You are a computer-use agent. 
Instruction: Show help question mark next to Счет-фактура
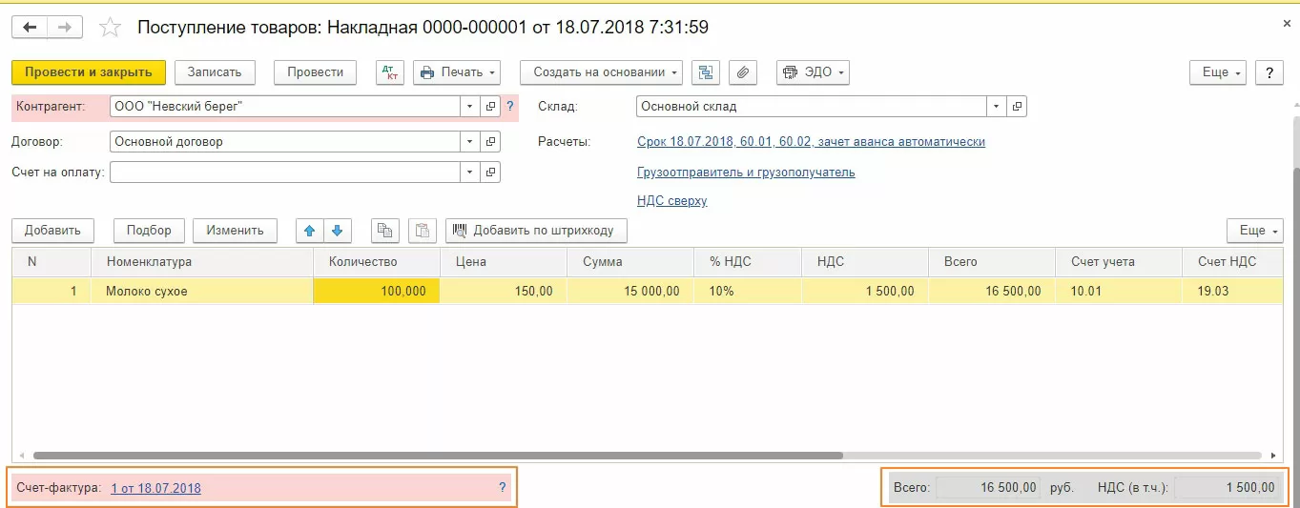tap(503, 488)
